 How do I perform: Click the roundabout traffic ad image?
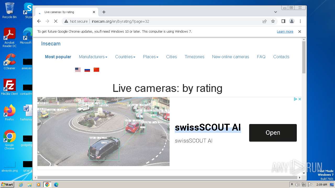click(103, 132)
